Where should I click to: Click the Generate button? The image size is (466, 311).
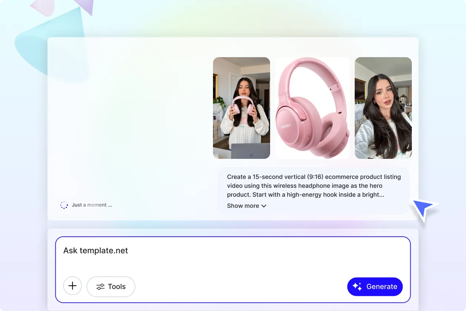click(375, 287)
